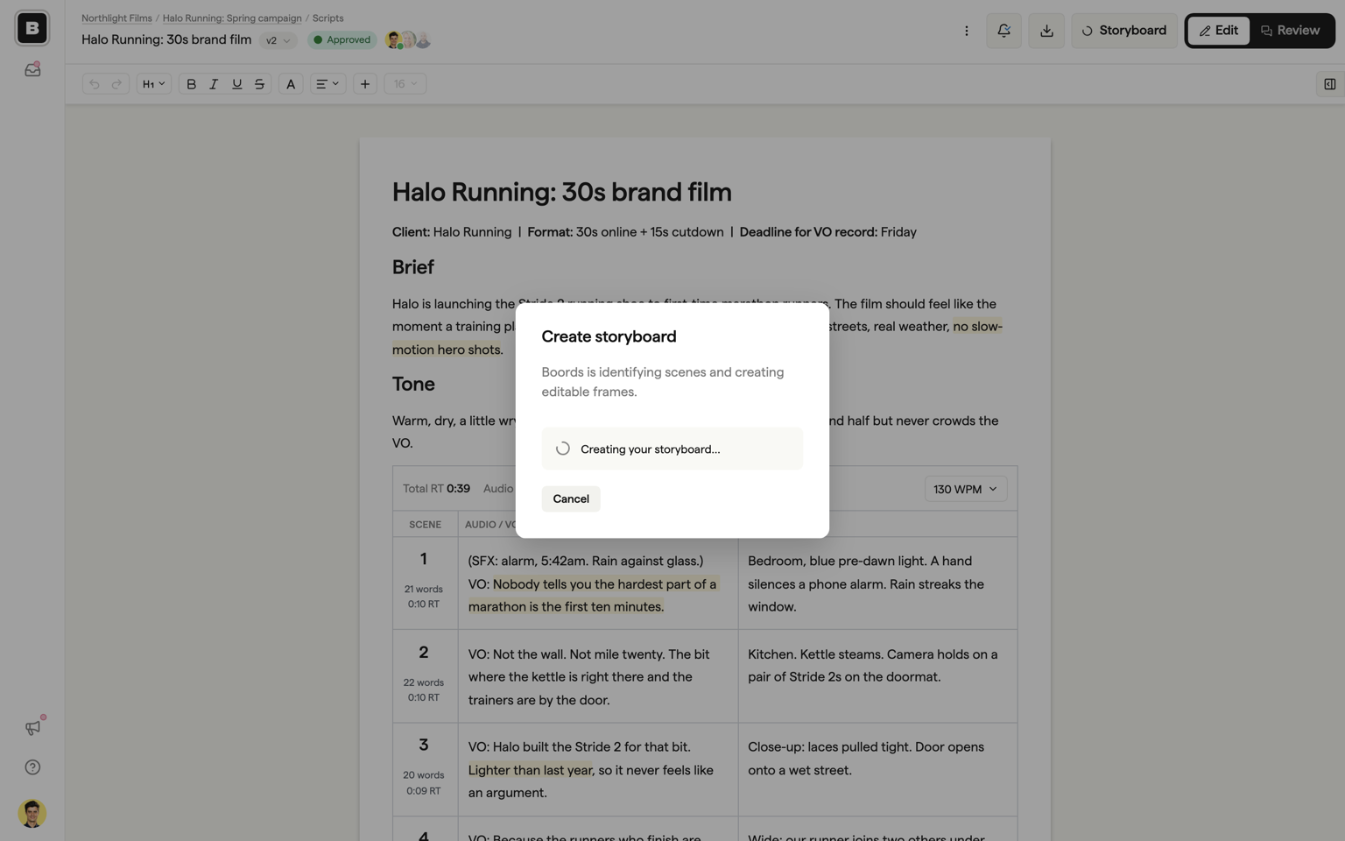Image resolution: width=1345 pixels, height=841 pixels.
Task: Click the Approved status badge
Action: click(x=342, y=40)
